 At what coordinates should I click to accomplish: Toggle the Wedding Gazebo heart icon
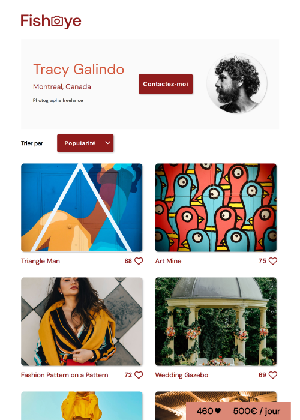[x=272, y=375]
